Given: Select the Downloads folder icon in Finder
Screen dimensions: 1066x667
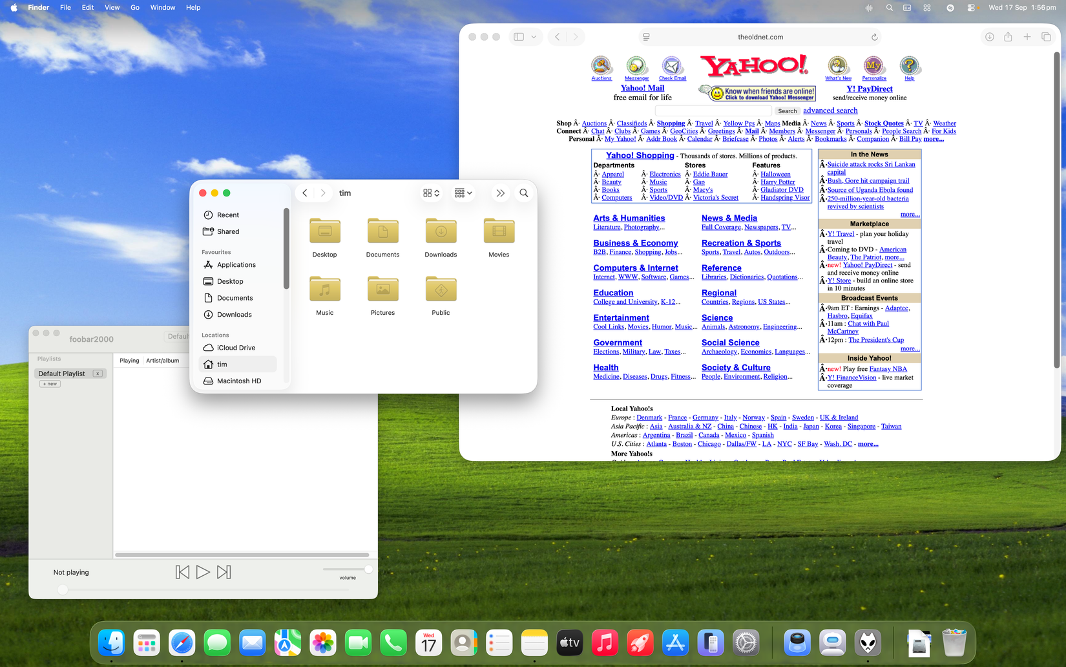Looking at the screenshot, I should coord(441,231).
